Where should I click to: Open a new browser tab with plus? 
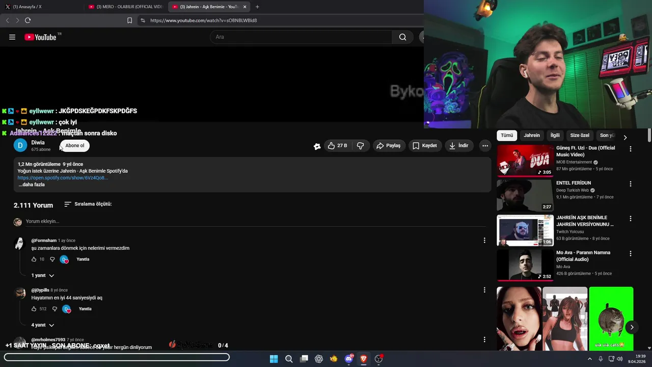257,7
